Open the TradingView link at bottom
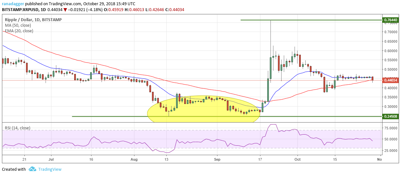 click(x=50, y=169)
